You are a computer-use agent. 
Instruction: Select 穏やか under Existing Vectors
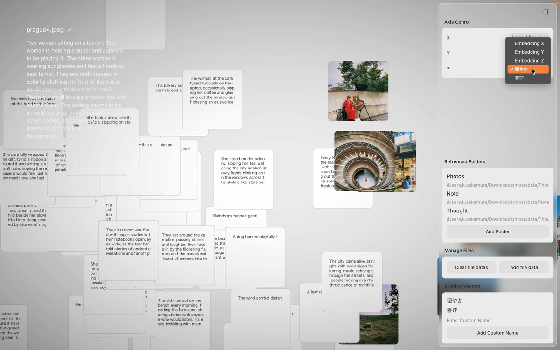pyautogui.click(x=455, y=301)
